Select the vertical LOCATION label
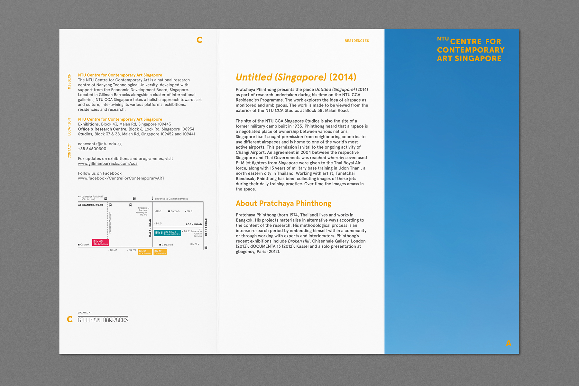The width and height of the screenshot is (579, 386). tap(69, 127)
